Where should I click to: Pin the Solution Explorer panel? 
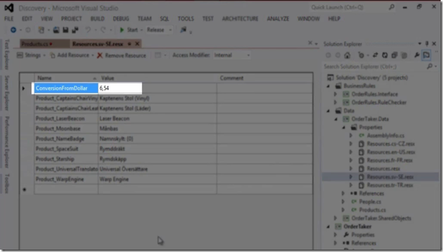tap(427, 44)
